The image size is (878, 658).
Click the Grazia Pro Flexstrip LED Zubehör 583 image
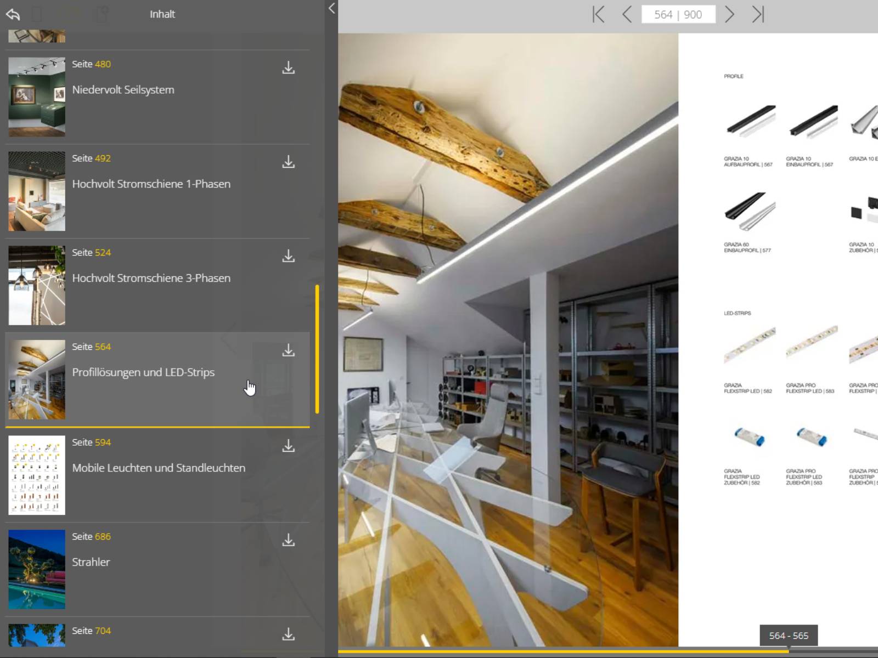pos(812,437)
